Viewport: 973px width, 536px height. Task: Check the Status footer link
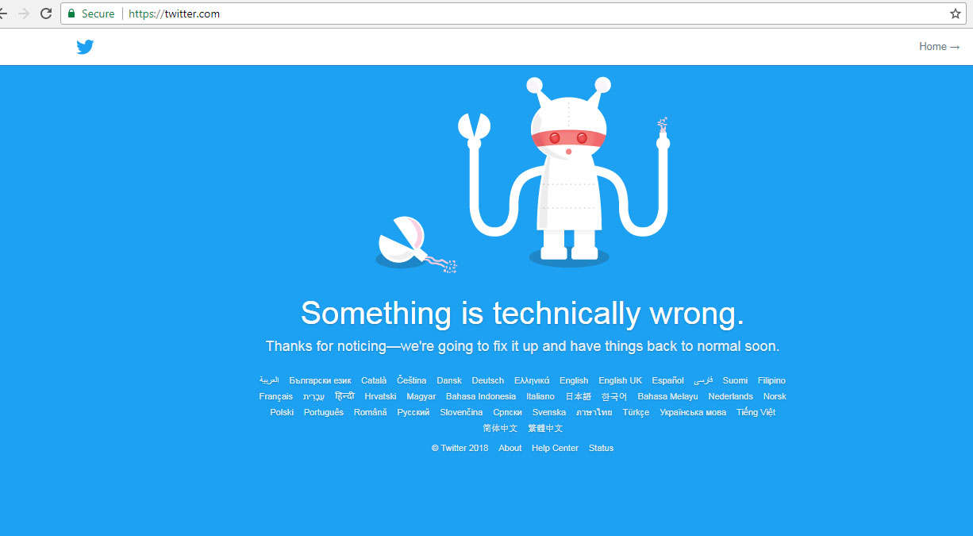[601, 448]
